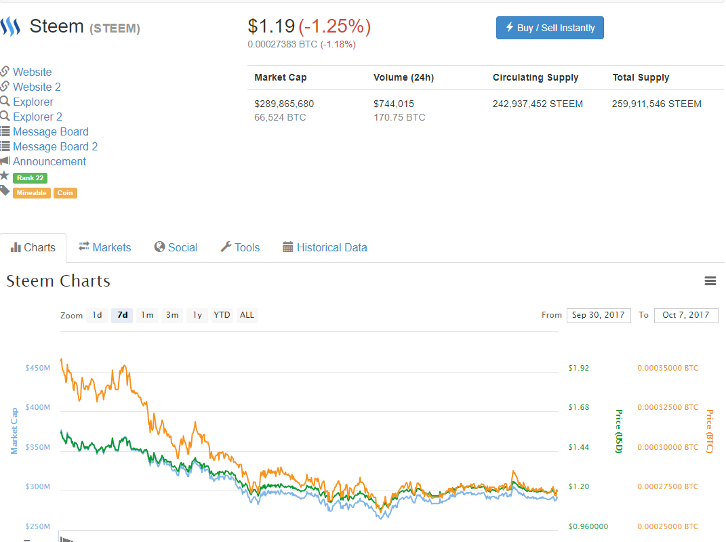
Task: Open the Announcement link
Action: pyautogui.click(x=49, y=161)
